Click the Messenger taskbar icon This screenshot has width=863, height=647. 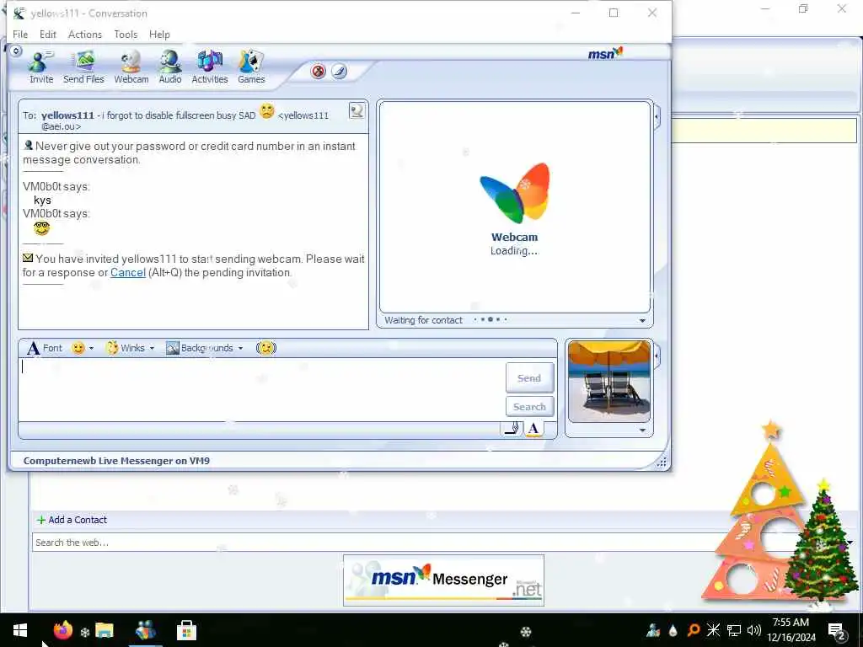[145, 630]
